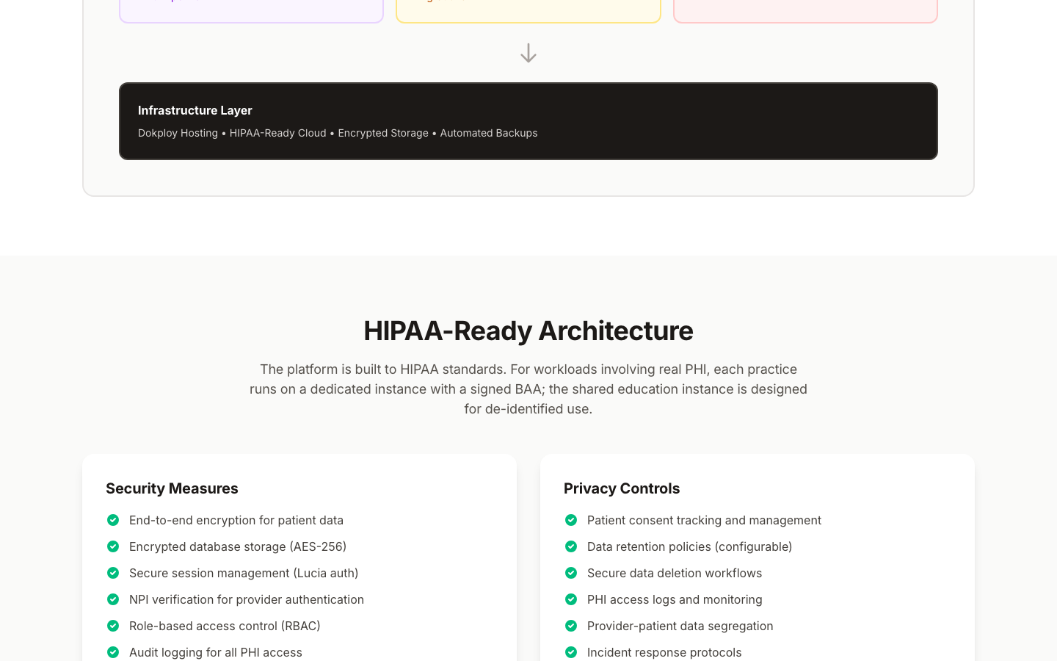Click the check icon beside Encrypted database storage

(x=113, y=546)
